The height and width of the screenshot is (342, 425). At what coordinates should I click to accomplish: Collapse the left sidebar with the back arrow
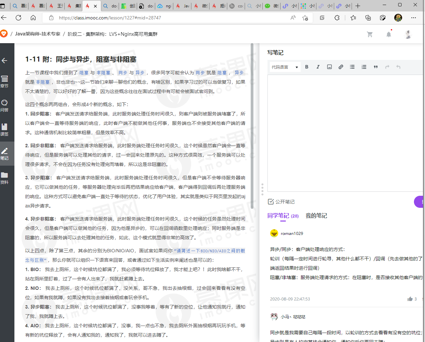click(x=5, y=60)
